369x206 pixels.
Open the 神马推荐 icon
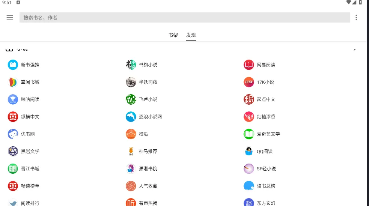(131, 151)
